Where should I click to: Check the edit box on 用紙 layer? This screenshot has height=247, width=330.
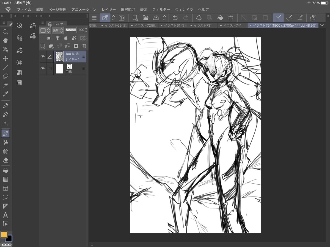[x=50, y=69]
